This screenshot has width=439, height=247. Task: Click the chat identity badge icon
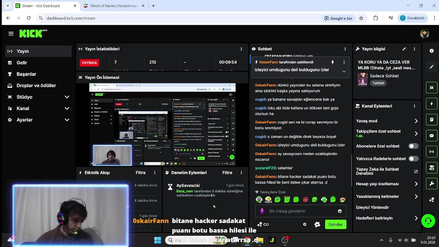point(317,224)
